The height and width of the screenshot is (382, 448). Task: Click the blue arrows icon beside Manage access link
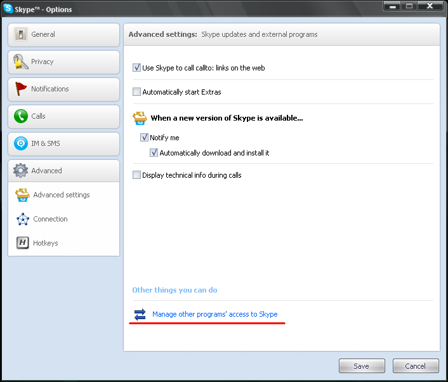pyautogui.click(x=140, y=315)
